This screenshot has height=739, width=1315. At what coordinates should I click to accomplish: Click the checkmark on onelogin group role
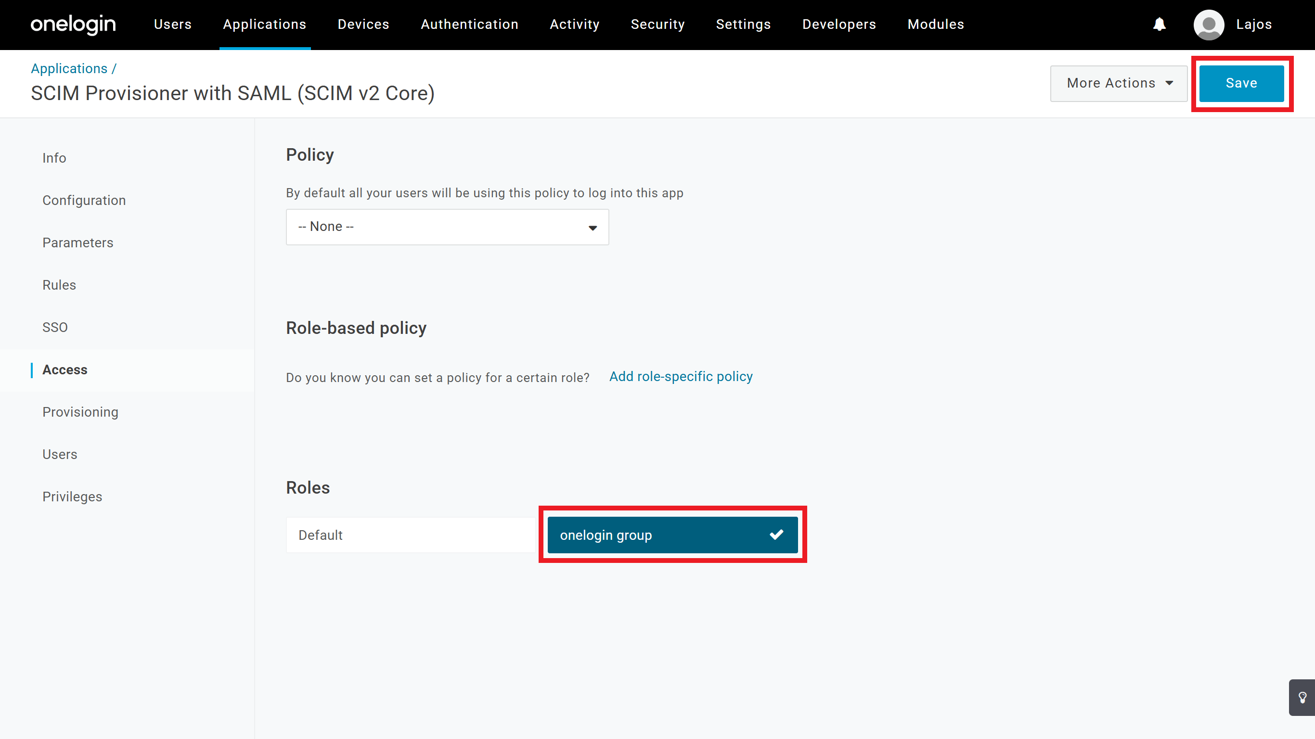(777, 535)
